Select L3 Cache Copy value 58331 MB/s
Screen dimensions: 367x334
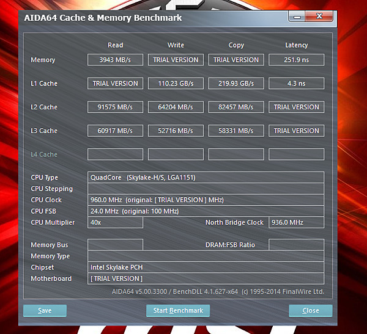pyautogui.click(x=236, y=131)
